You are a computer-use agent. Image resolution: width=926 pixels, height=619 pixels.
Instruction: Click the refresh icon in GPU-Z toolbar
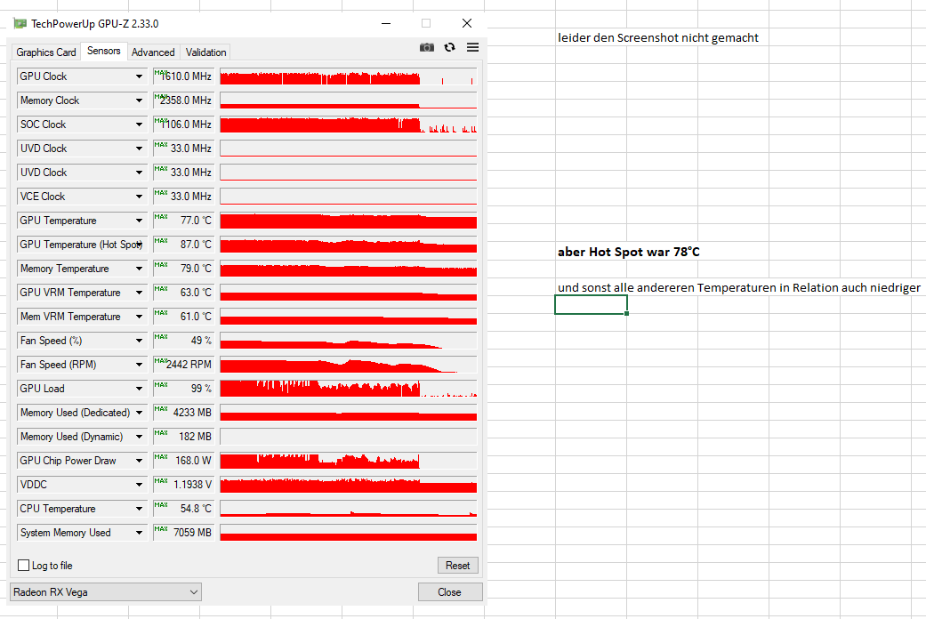click(449, 47)
